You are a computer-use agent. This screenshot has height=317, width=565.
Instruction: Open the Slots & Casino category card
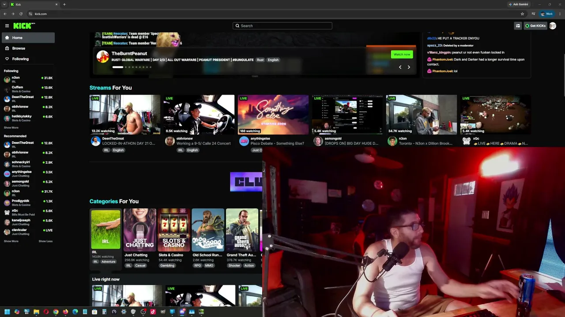pos(174,229)
